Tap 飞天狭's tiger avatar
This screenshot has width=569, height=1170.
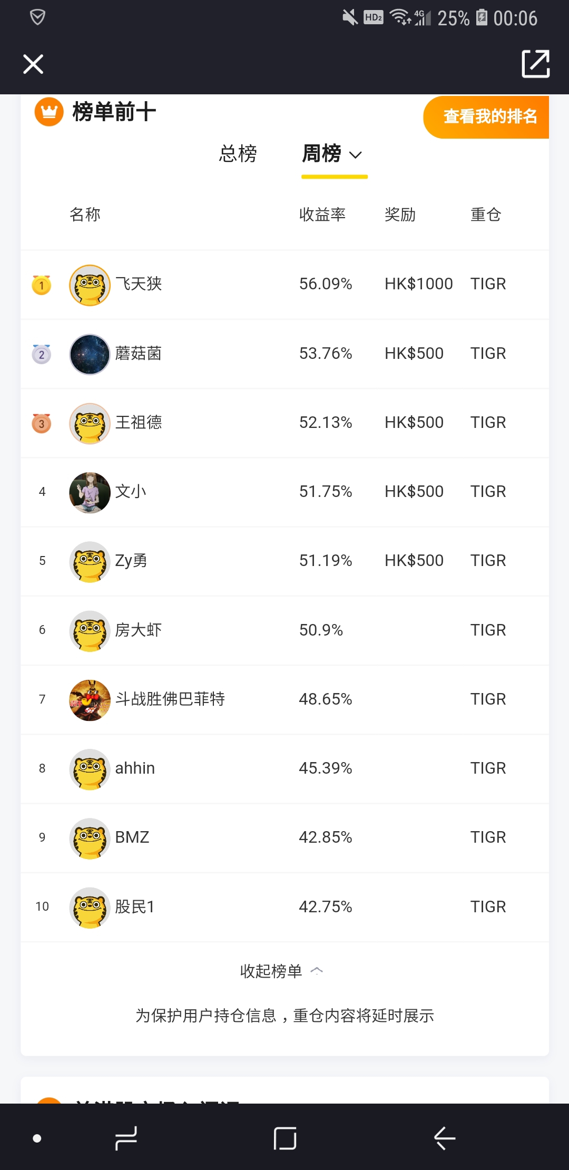point(90,285)
